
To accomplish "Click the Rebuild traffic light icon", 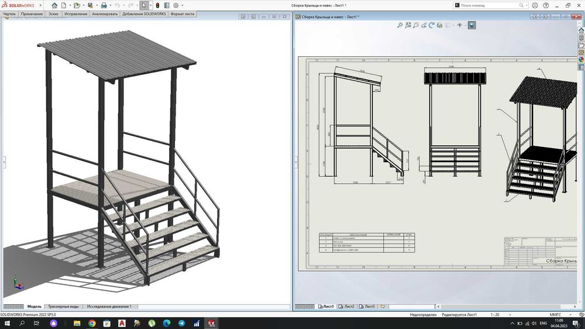I will point(157,5).
